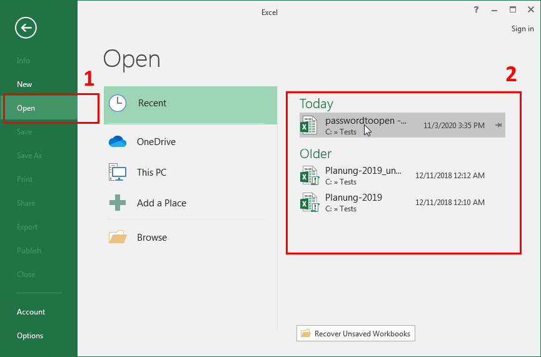Viewport: 541px width, 357px height.
Task: Choose Save As in the sidebar
Action: (x=29, y=156)
